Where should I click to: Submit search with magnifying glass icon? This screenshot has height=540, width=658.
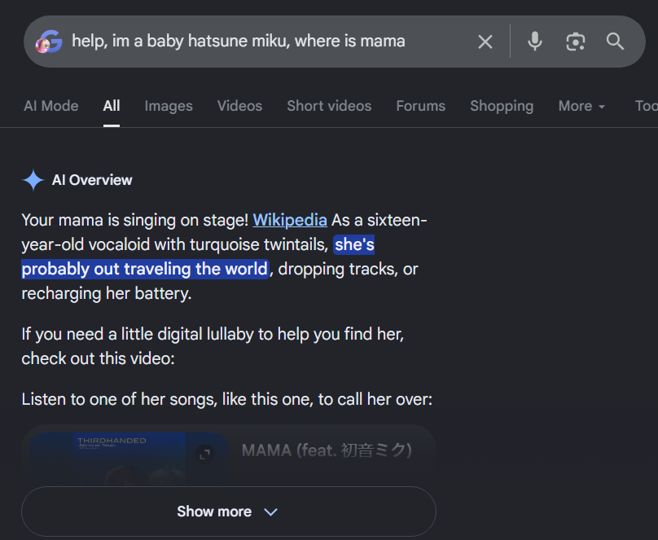point(615,42)
